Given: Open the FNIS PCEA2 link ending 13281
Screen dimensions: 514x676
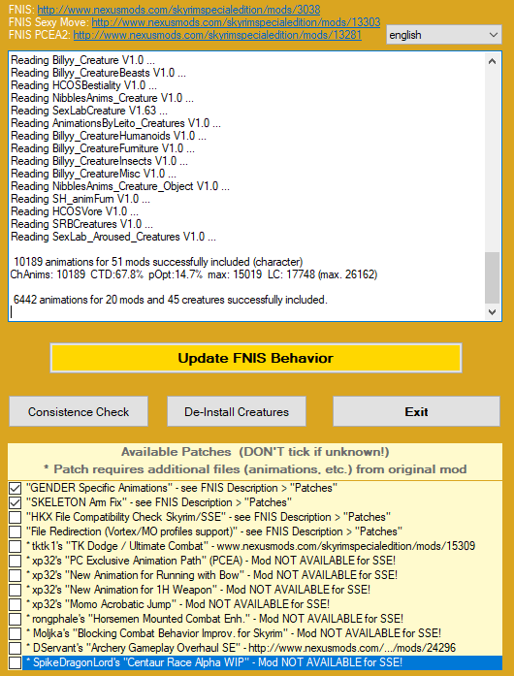Looking at the screenshot, I should pos(217,35).
